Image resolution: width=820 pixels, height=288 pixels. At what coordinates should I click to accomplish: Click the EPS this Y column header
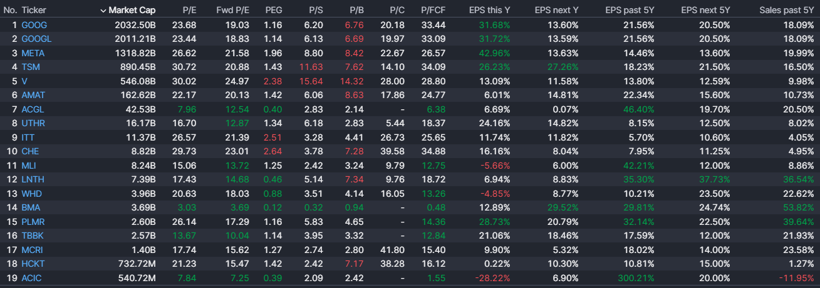pyautogui.click(x=489, y=11)
